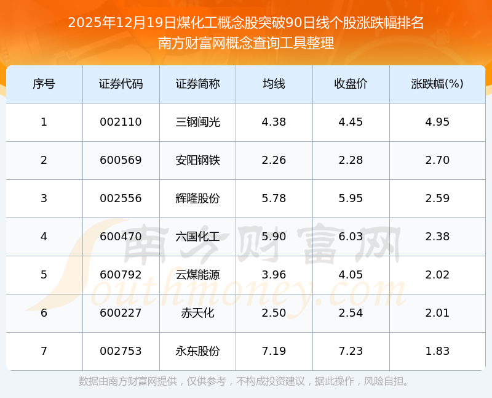This screenshot has height=398, width=492.
Task: Click stock name 云煤能源
Action: (x=197, y=275)
